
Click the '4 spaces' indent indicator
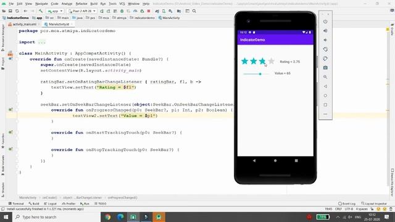(362, 209)
